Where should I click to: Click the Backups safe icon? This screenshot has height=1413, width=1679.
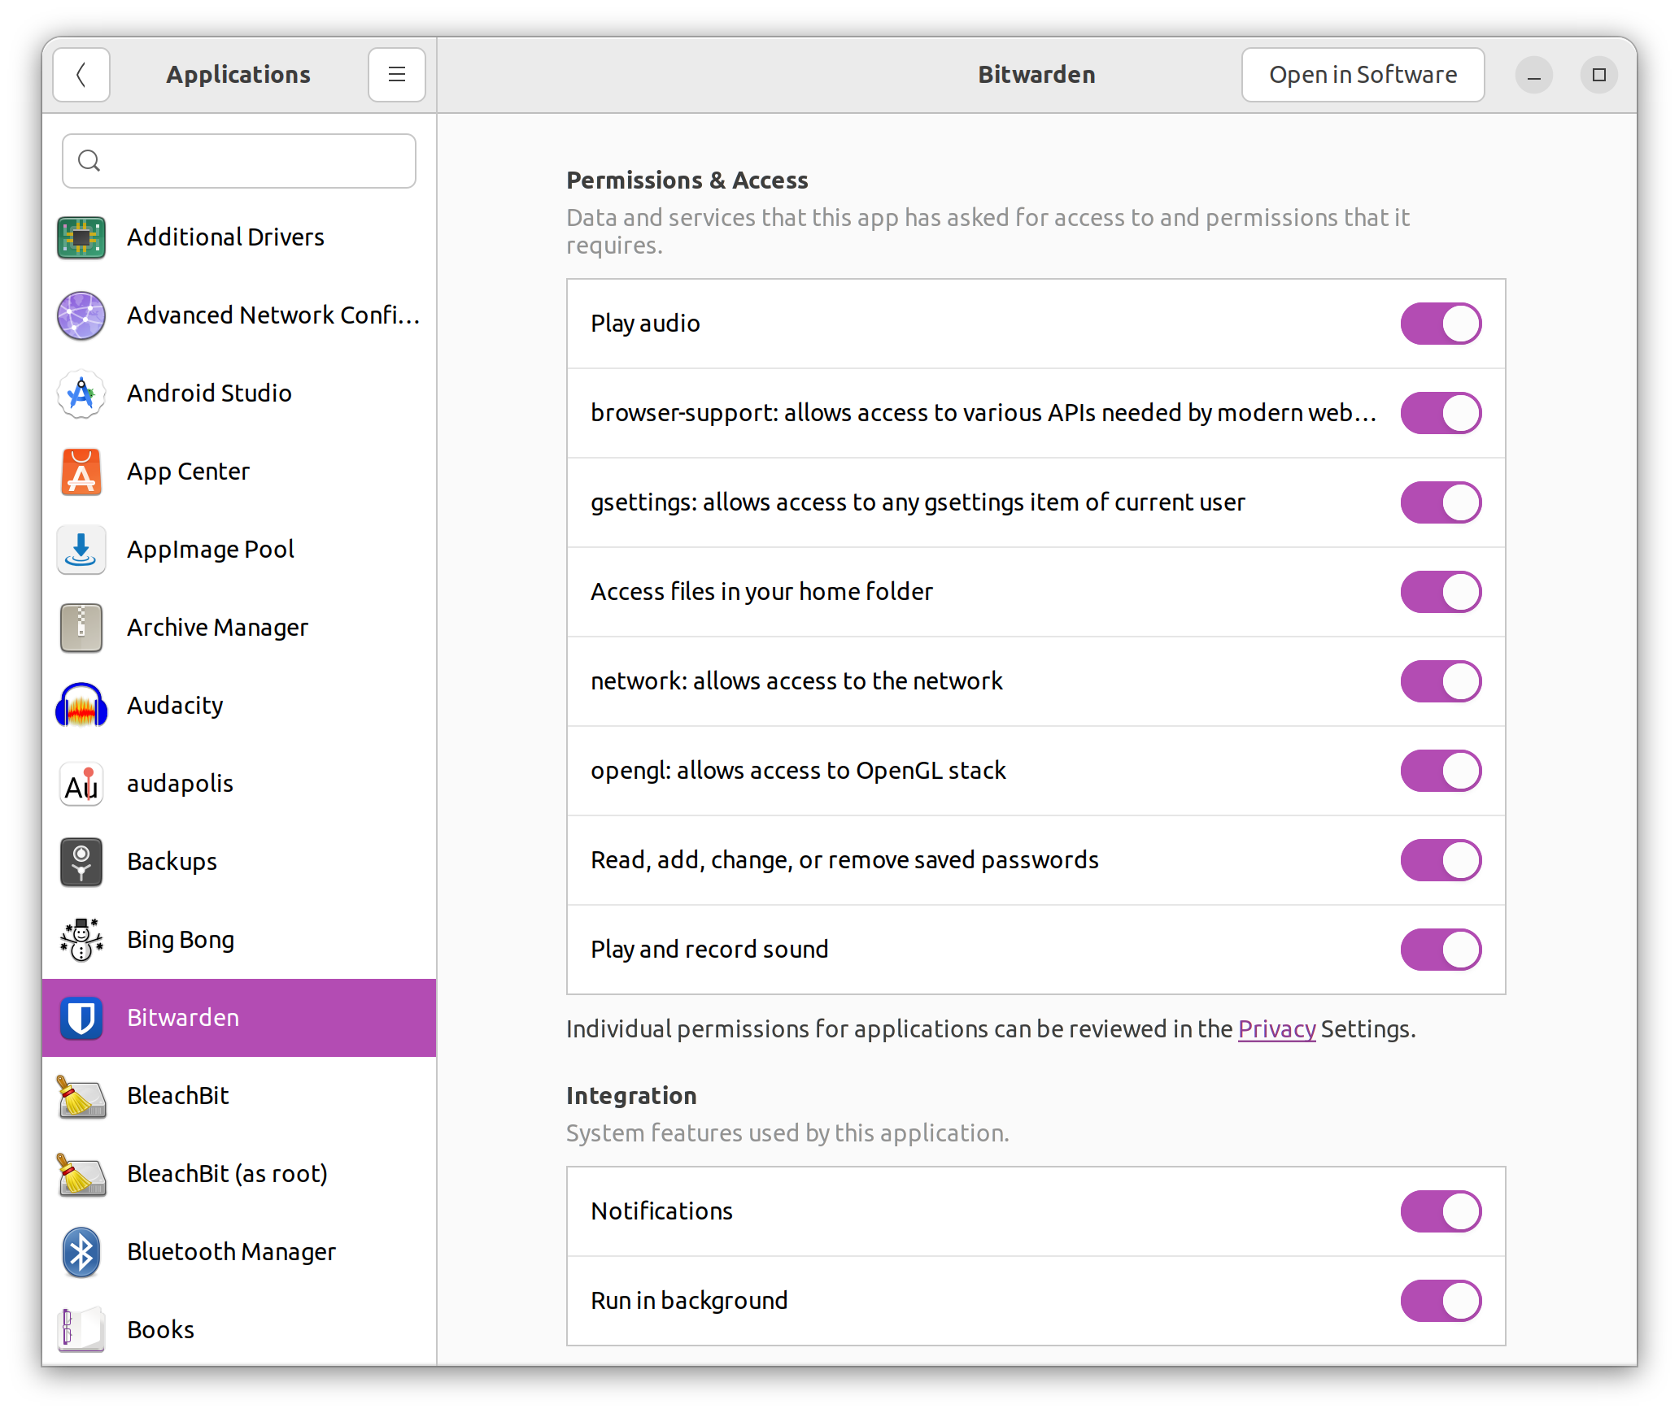tap(81, 862)
